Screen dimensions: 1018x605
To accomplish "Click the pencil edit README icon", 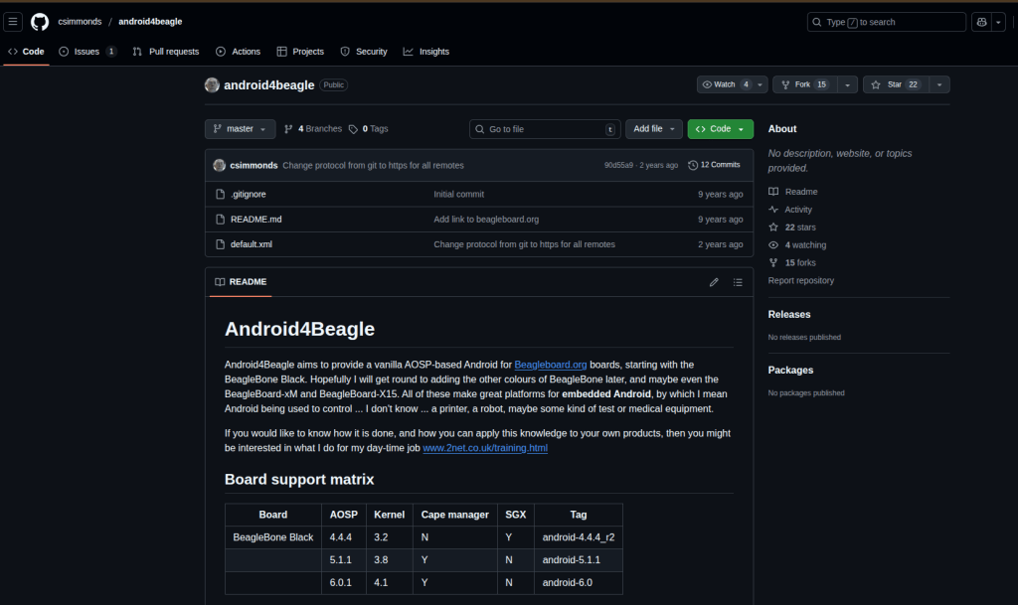I will pyautogui.click(x=714, y=282).
